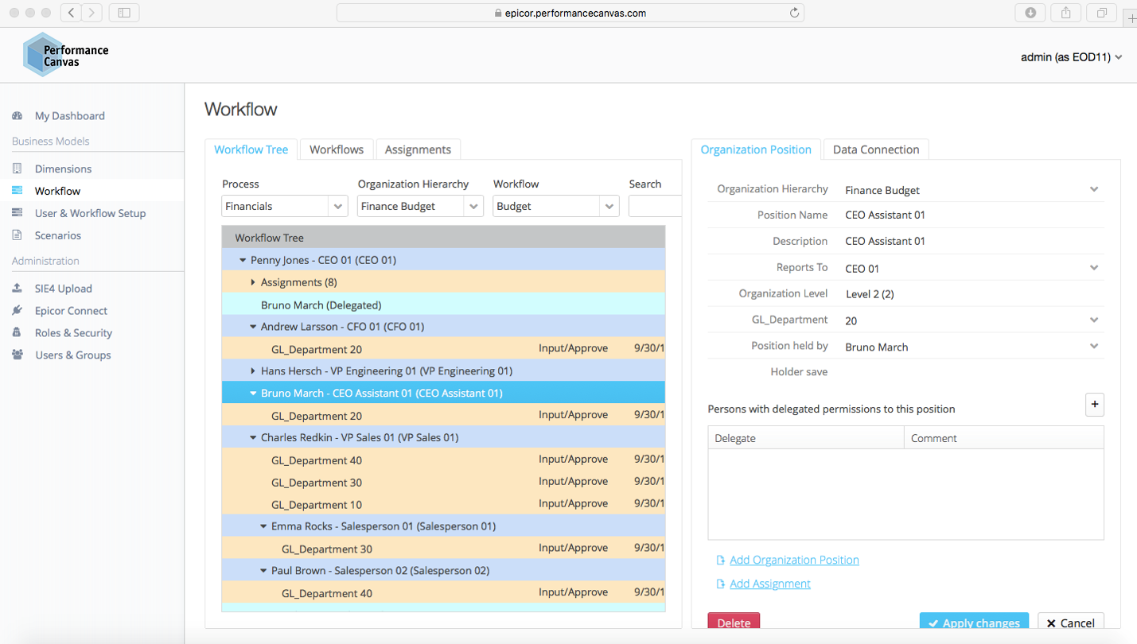Select the Dimensions building icon in sidebar
The image size is (1137, 644).
[x=18, y=168]
